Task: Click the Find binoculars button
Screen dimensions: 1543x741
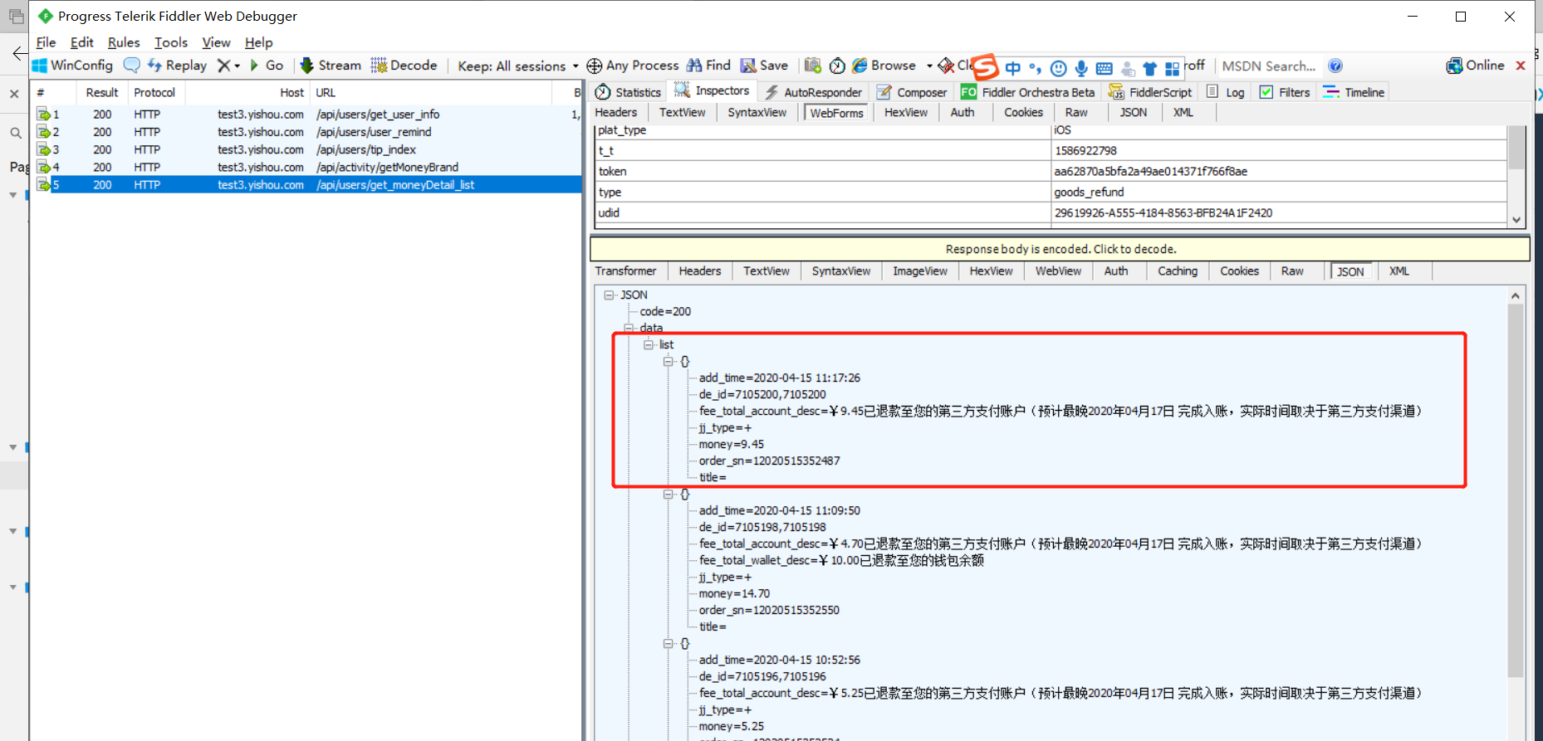Action: point(708,66)
